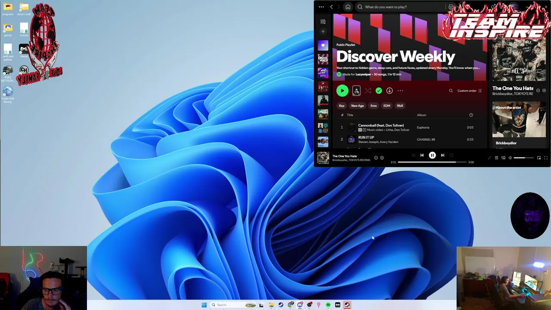Viewport: 551px width, 310px height.
Task: Filter the playlist by New Age
Action: (x=357, y=105)
